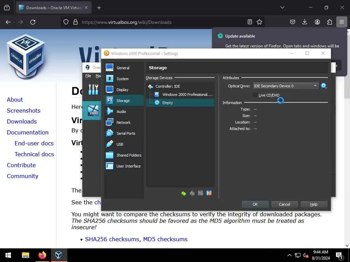Open Network settings category
350x262 pixels.
coord(124,122)
